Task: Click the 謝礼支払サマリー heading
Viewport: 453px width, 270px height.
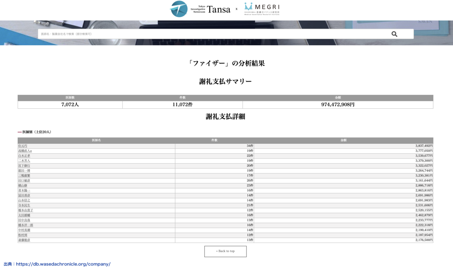Action: (x=225, y=82)
